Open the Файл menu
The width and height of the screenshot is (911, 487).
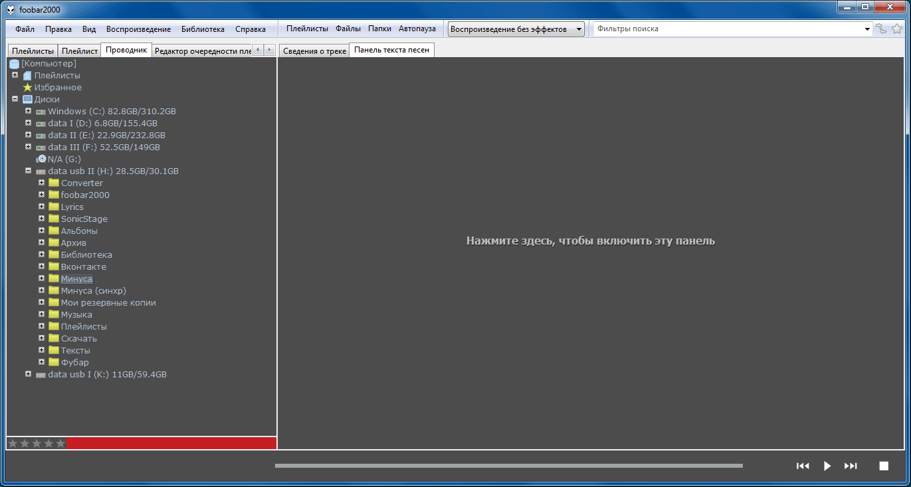point(25,29)
